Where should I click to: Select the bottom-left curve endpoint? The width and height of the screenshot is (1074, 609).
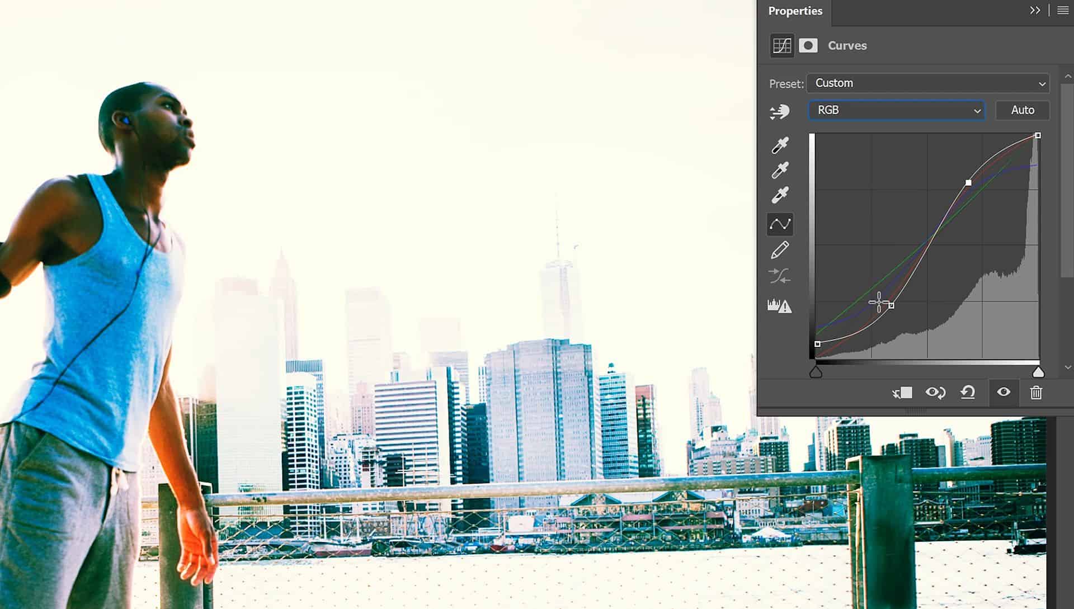[x=817, y=344]
